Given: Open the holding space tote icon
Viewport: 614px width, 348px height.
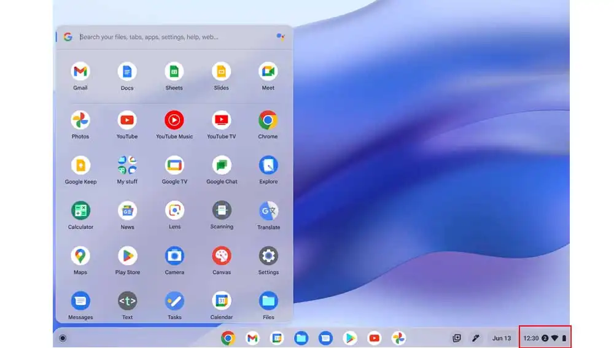Looking at the screenshot, I should 457,338.
